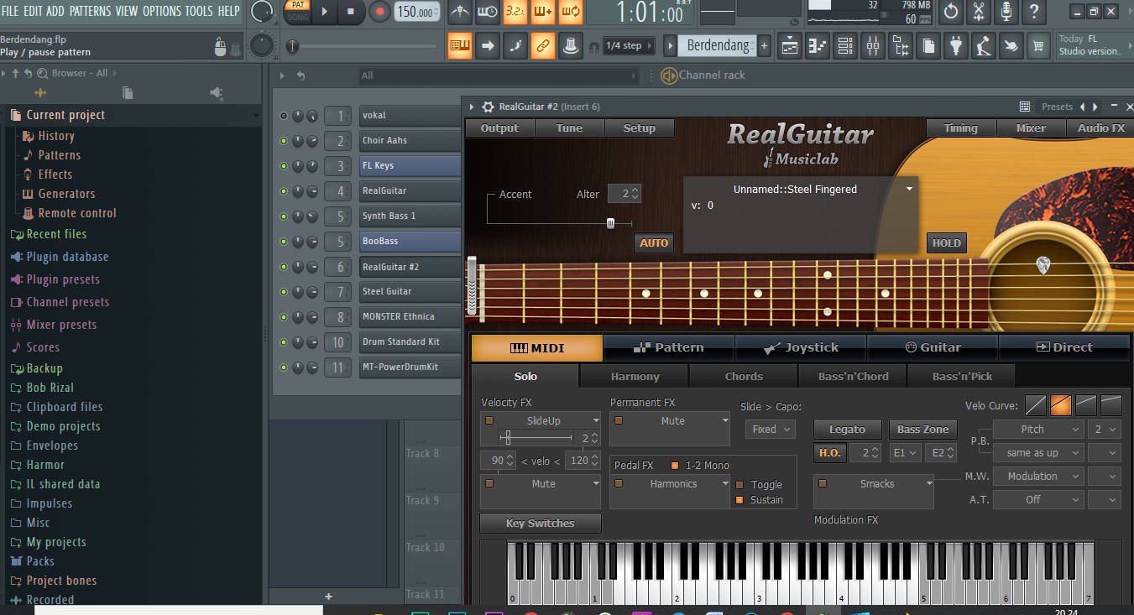Image resolution: width=1134 pixels, height=615 pixels.
Task: Click the red record button
Action: (379, 12)
